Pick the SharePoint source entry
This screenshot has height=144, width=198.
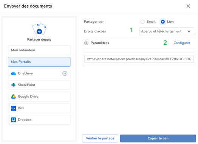pyautogui.click(x=39, y=85)
